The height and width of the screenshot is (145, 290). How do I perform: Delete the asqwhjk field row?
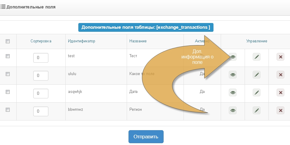280,93
